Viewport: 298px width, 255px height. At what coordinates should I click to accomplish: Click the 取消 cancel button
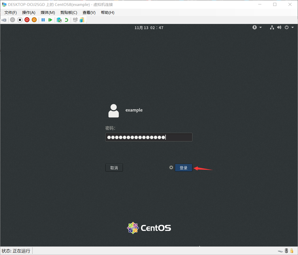(x=114, y=168)
